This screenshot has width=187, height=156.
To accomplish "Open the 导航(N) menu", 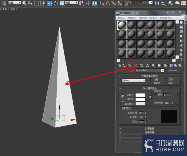I will tap(143, 18).
